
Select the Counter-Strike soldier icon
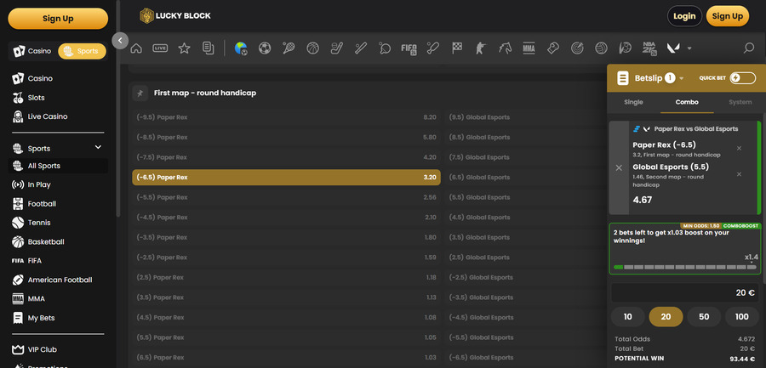(x=481, y=48)
